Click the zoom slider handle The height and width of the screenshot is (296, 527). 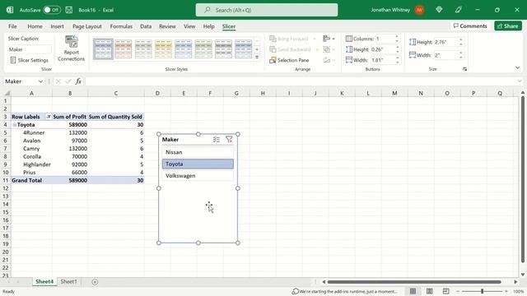tap(482, 291)
